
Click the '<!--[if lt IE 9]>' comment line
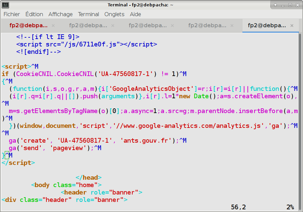48,37
